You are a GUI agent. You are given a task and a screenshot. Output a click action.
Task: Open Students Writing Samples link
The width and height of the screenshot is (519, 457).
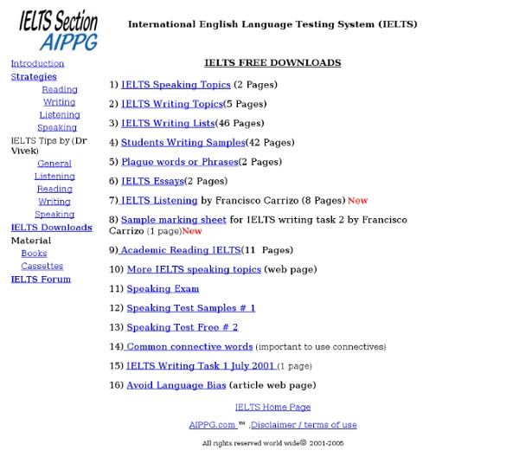tap(183, 143)
